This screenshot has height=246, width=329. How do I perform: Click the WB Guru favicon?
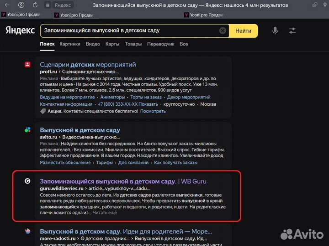(27, 181)
